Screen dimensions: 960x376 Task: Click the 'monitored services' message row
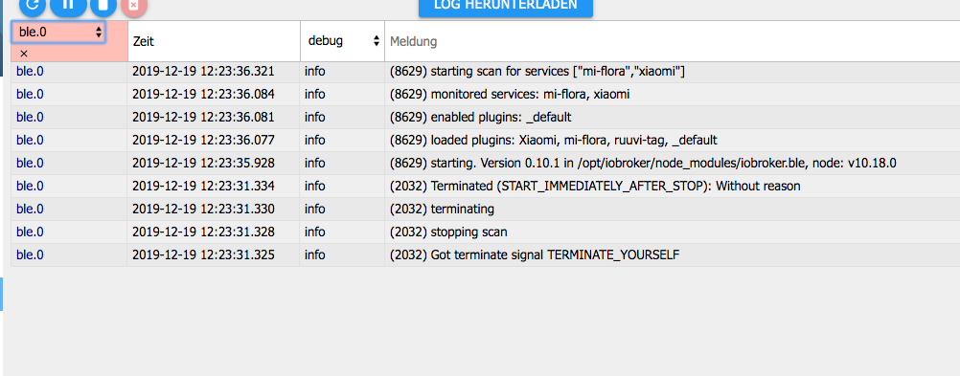tap(485, 95)
